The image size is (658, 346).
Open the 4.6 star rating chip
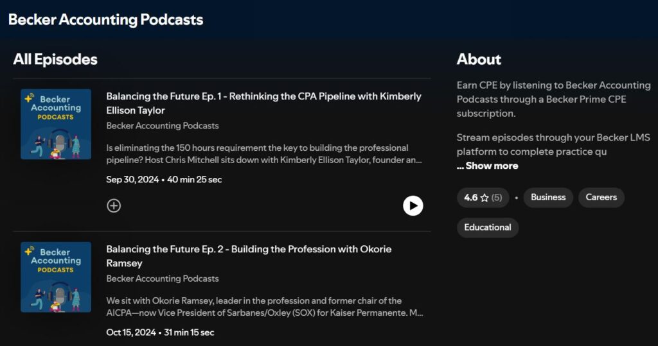pos(483,198)
